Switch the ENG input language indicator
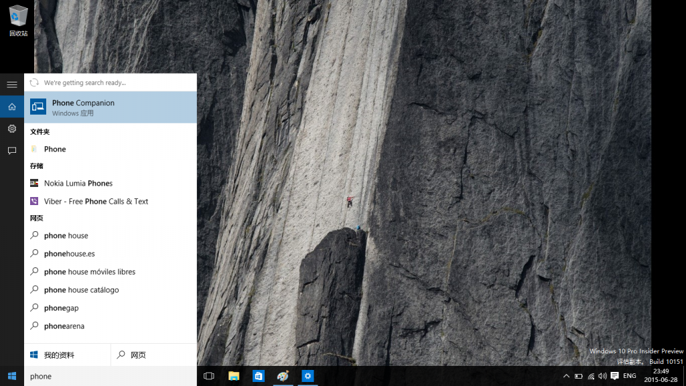The height and width of the screenshot is (386, 686). (x=630, y=376)
